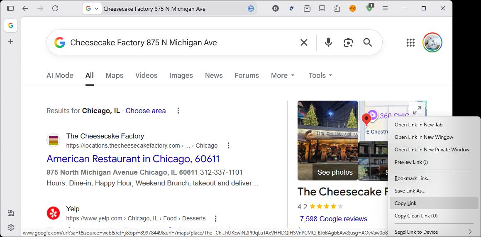Viewport: 481px width, 237px height.
Task: Toggle the sidebar panel button
Action: coord(10,8)
